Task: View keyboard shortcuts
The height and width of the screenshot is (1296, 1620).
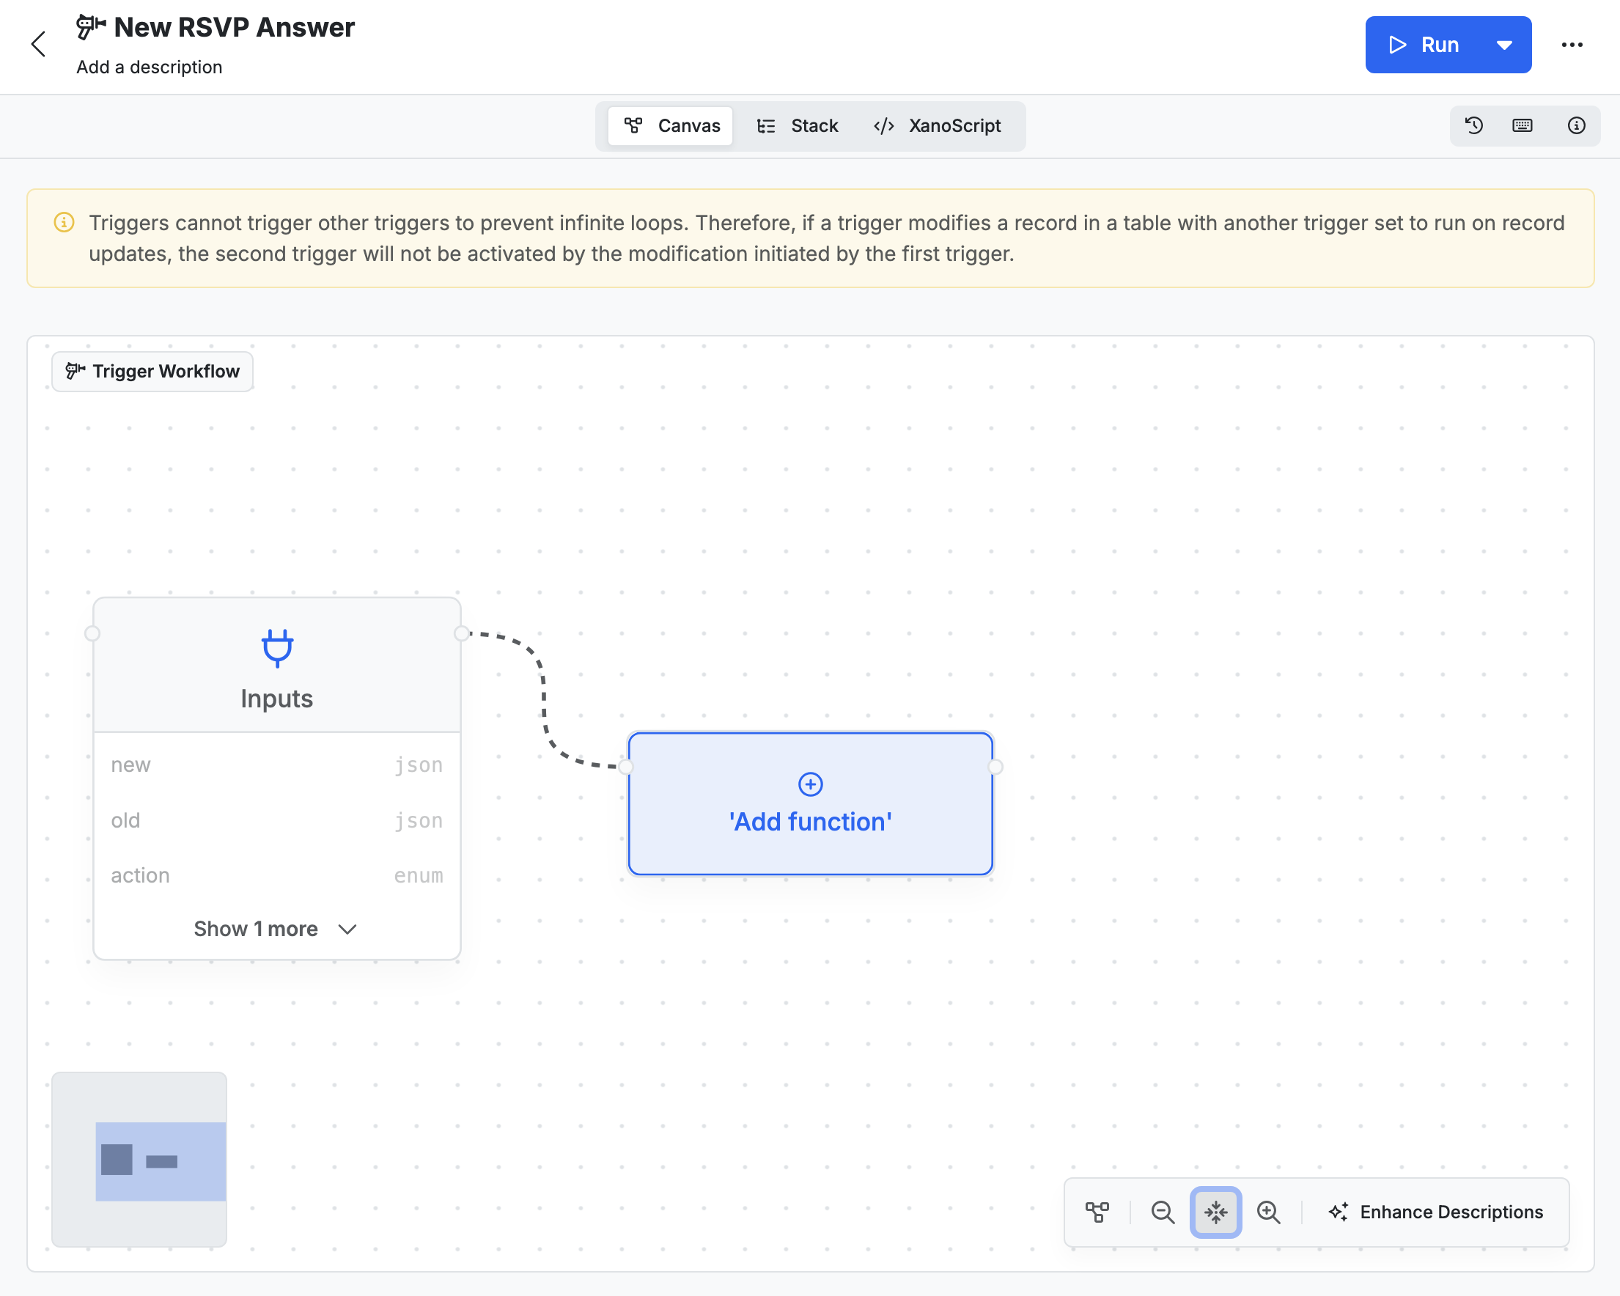Action: 1523,125
